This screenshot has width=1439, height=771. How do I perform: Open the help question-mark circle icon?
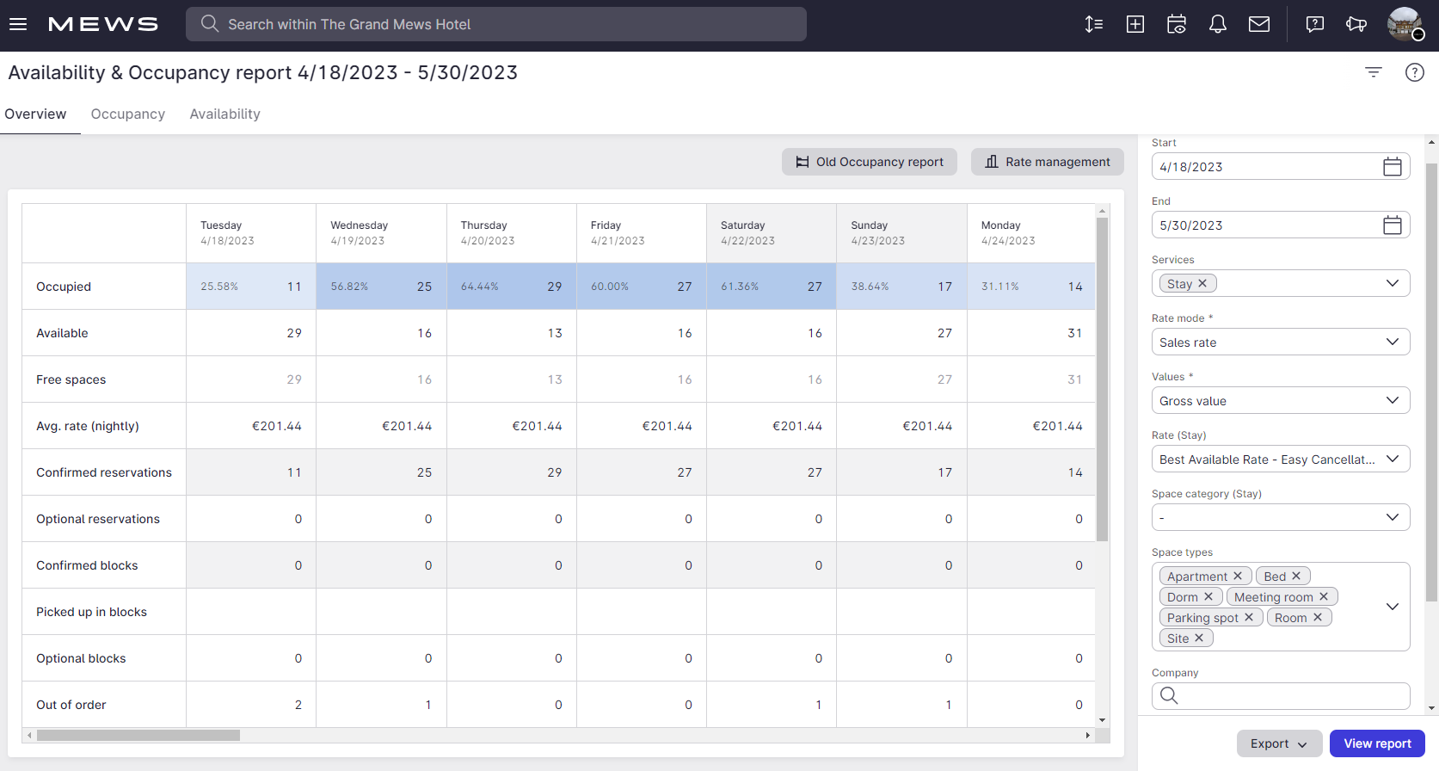click(x=1414, y=72)
